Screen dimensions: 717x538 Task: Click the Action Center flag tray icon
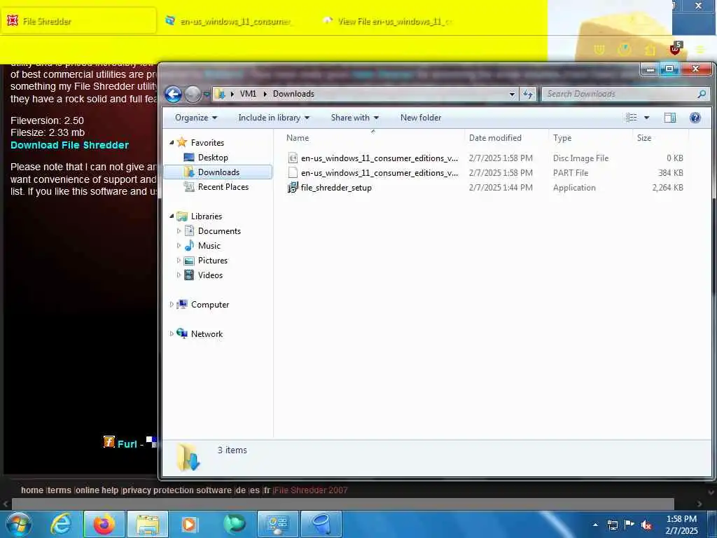click(x=629, y=525)
